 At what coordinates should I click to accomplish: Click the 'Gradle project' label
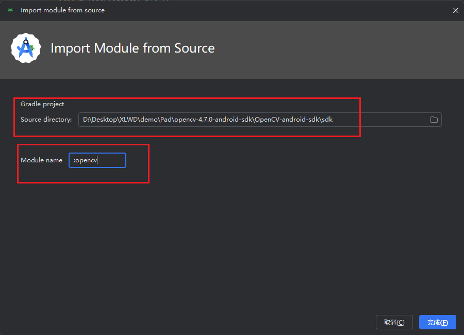[42, 104]
